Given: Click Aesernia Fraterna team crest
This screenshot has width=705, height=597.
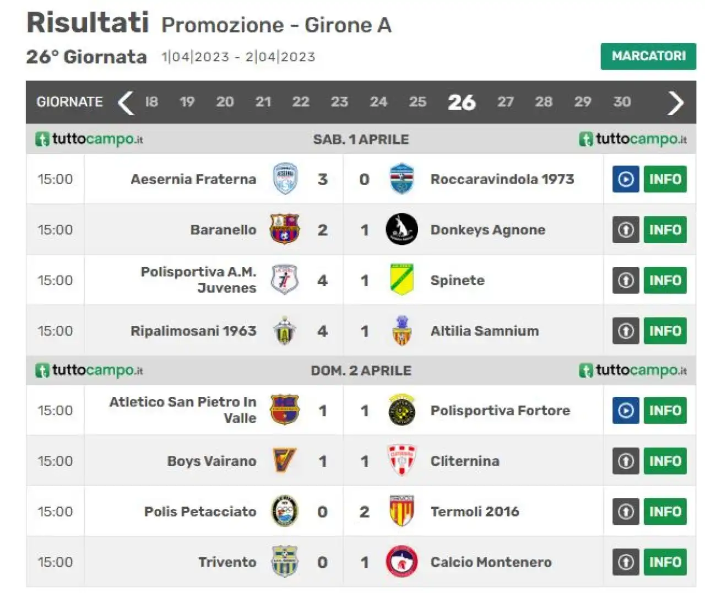Looking at the screenshot, I should tap(285, 179).
